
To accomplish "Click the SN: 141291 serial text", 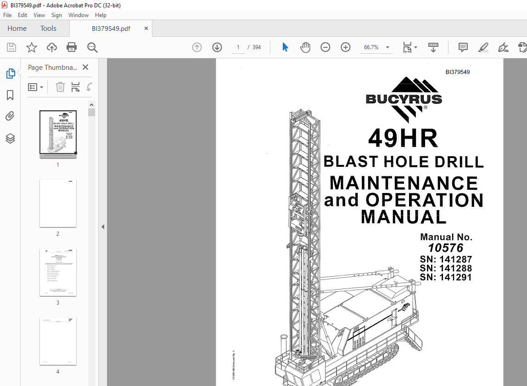I will click(446, 277).
